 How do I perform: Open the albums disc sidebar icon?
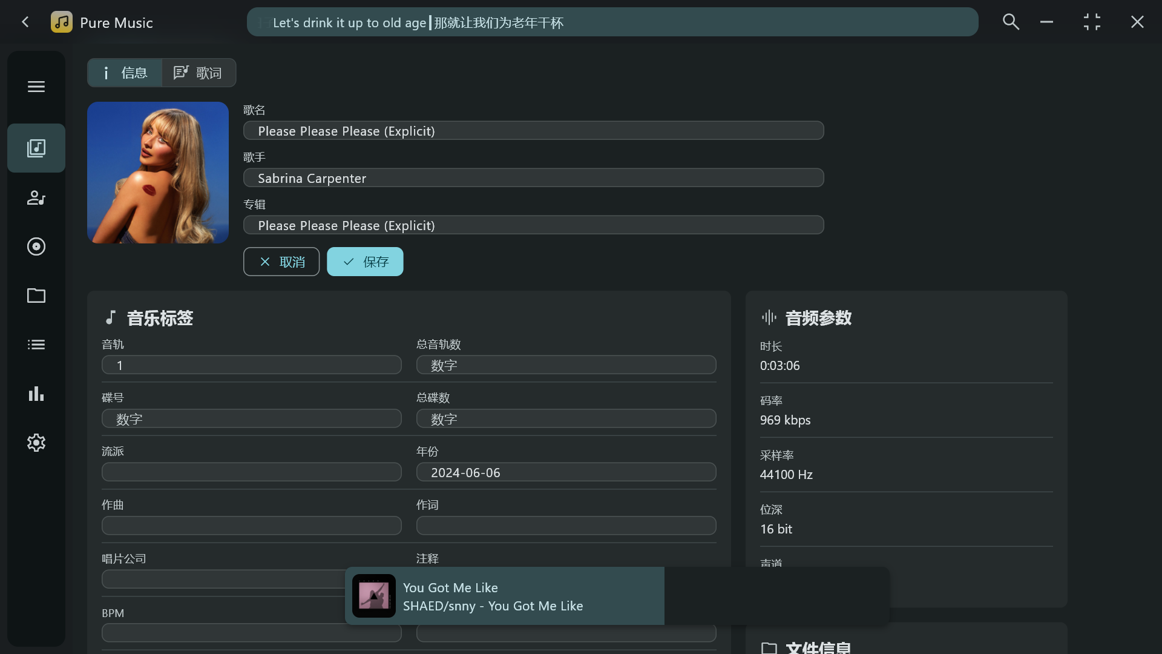pyautogui.click(x=36, y=246)
